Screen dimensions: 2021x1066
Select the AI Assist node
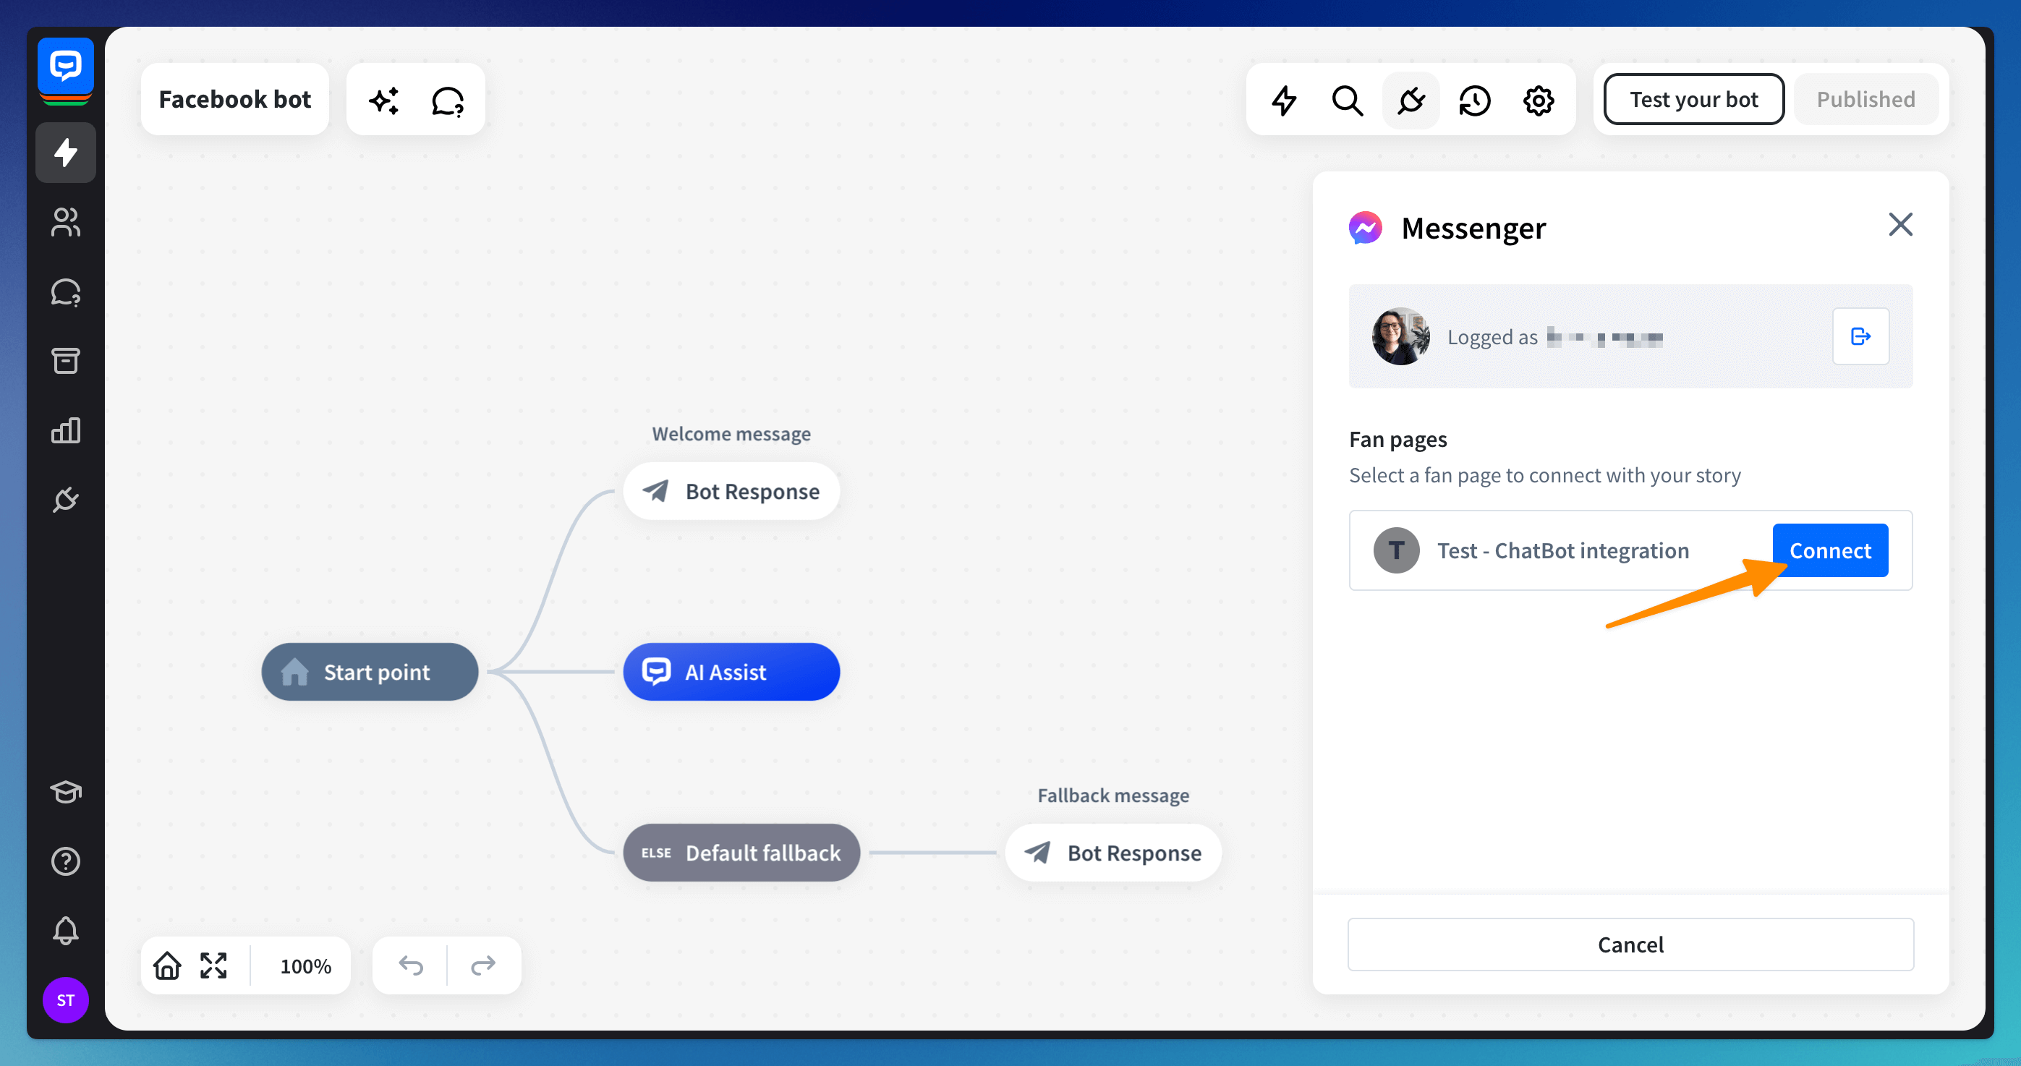(x=731, y=673)
